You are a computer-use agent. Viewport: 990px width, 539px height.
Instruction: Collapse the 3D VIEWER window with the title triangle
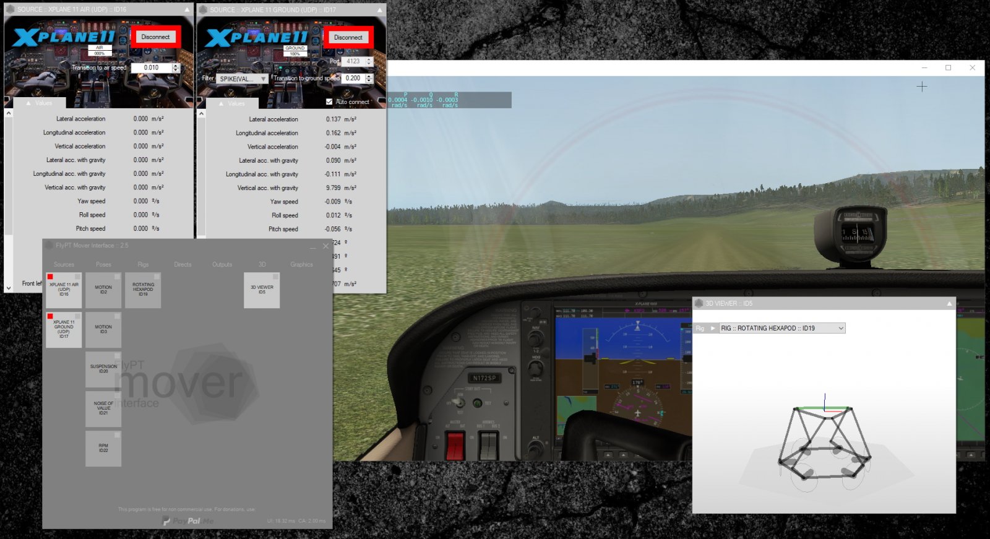click(x=949, y=303)
